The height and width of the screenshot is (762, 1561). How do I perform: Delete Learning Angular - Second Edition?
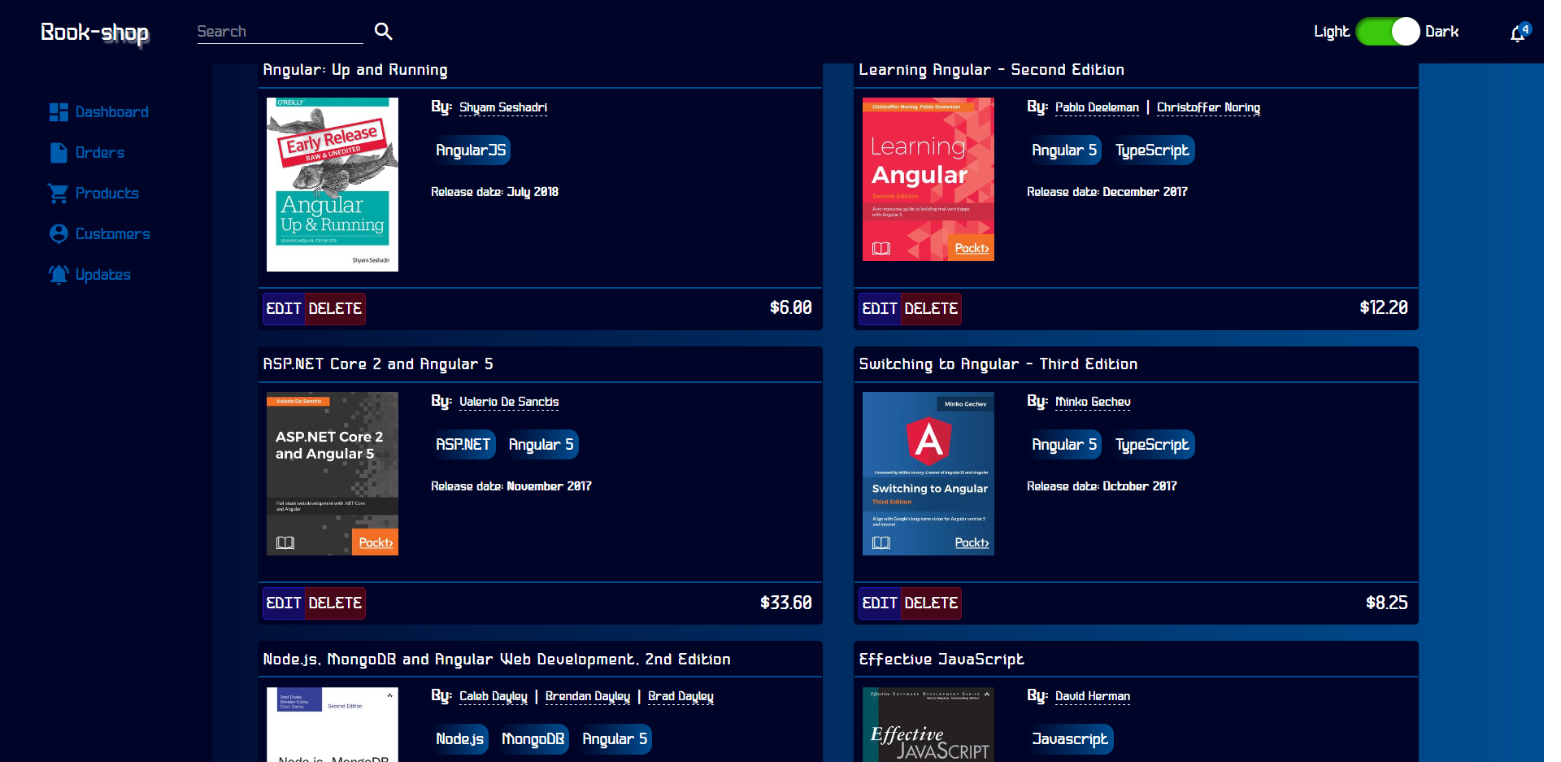[931, 309]
